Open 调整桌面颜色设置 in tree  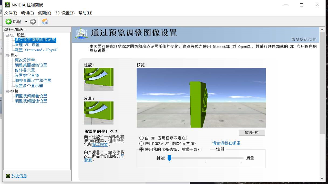pyautogui.click(x=31, y=65)
